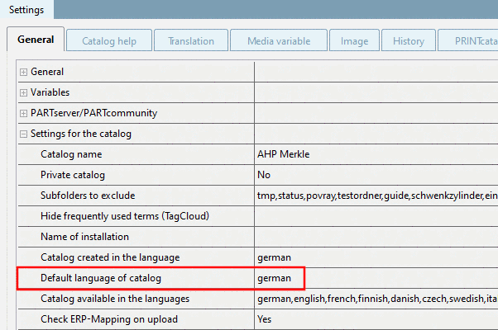Collapse Settings for the catalog group
498x330 pixels.
24,134
